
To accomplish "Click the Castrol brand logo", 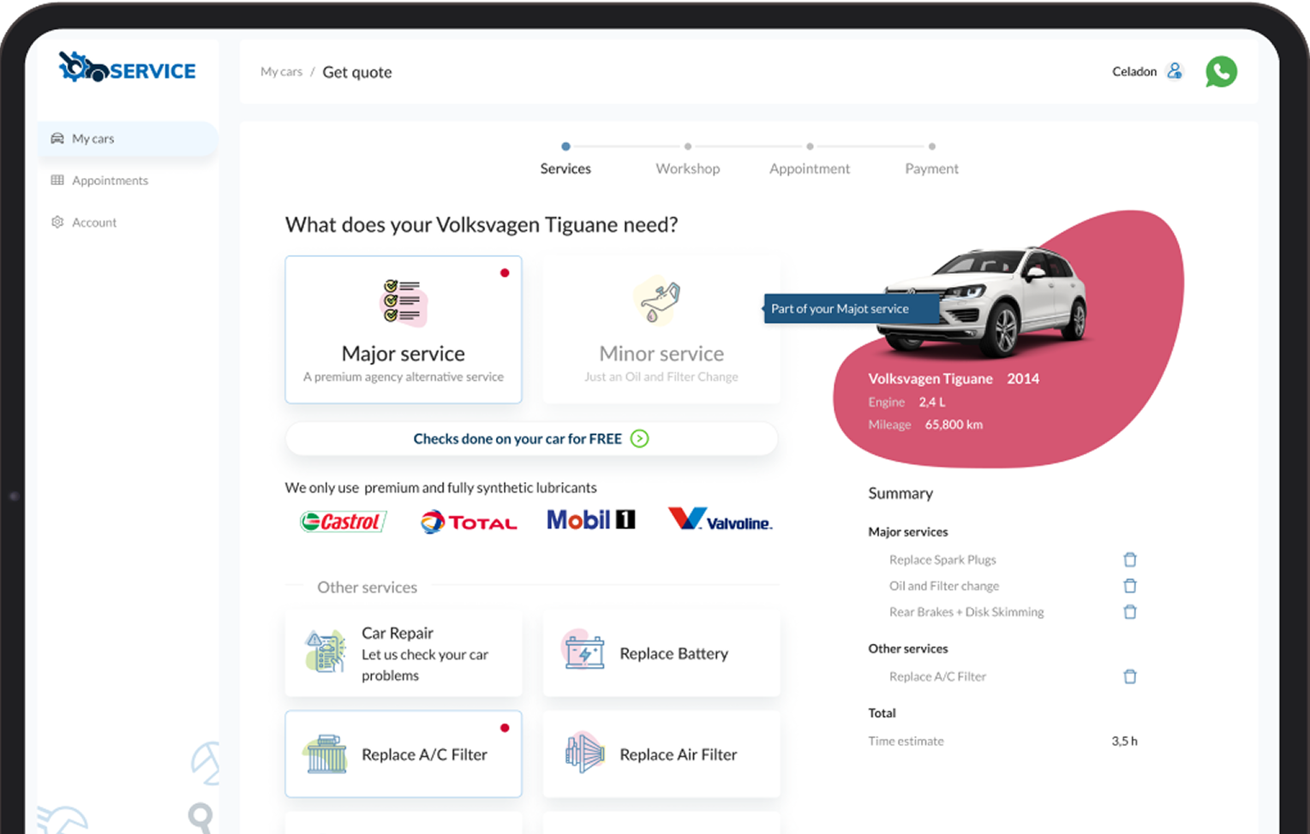I will coord(344,521).
